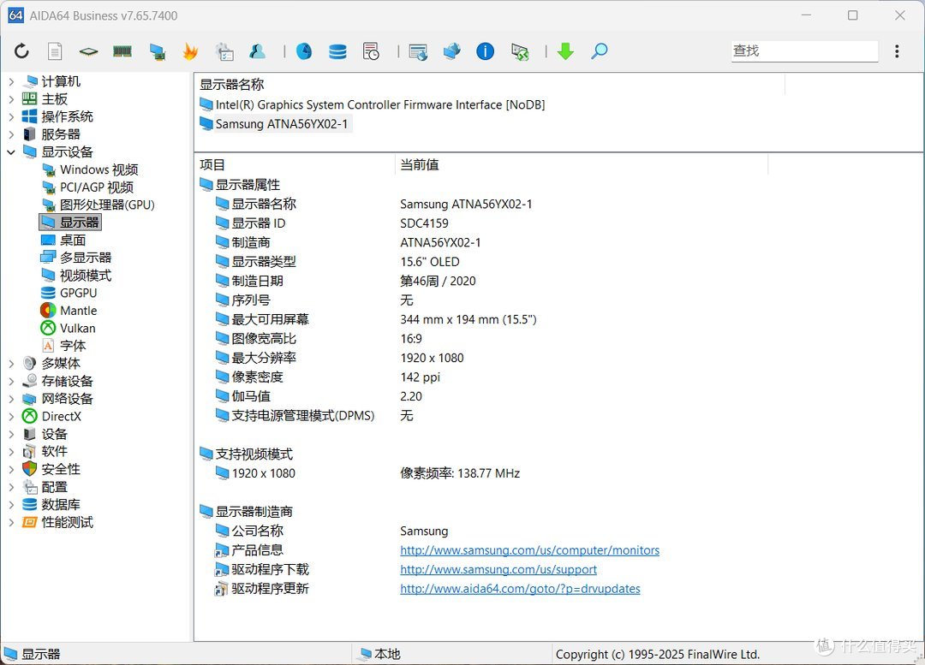Click the blue info icon in toolbar
Image resolution: width=925 pixels, height=665 pixels.
click(x=485, y=51)
